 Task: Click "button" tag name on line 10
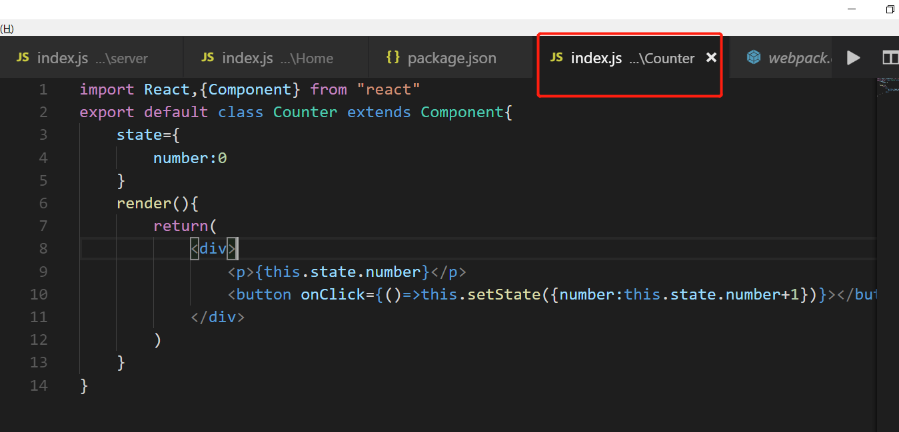click(x=264, y=294)
